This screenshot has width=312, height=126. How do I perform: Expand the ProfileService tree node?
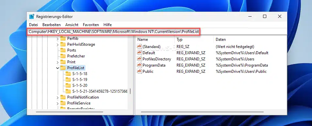coord(58,103)
